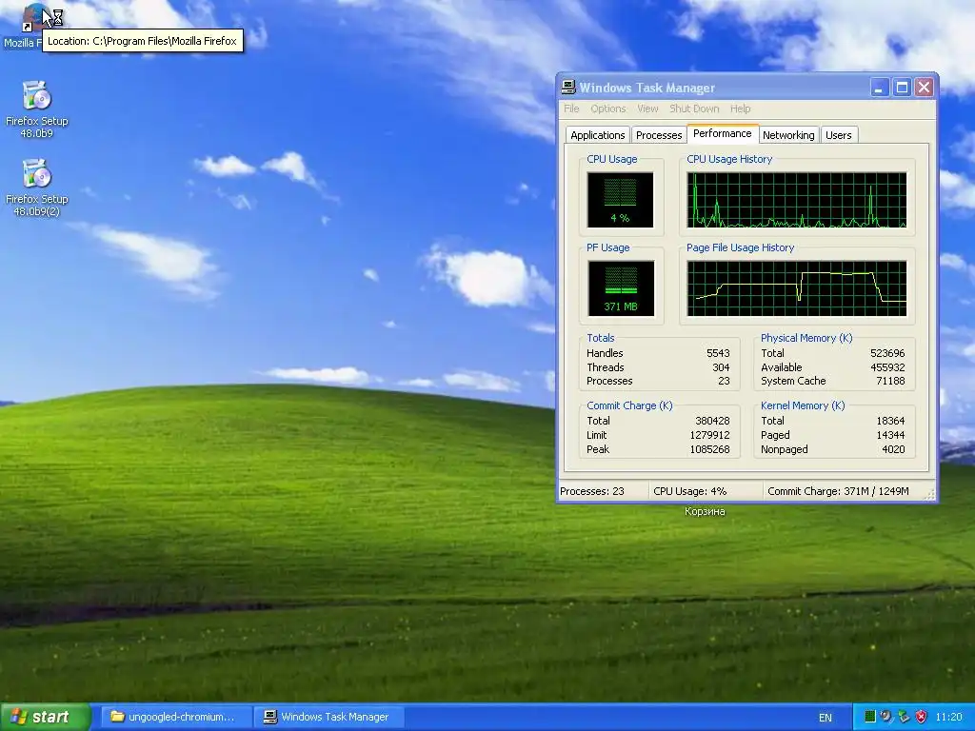The image size is (975, 731).
Task: Open the View menu in Task Manager
Action: click(647, 109)
